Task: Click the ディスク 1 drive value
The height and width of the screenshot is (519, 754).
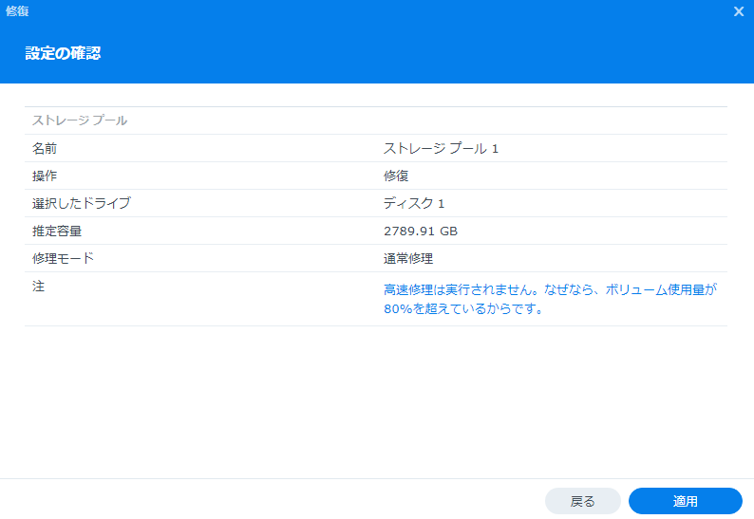Action: click(x=413, y=203)
